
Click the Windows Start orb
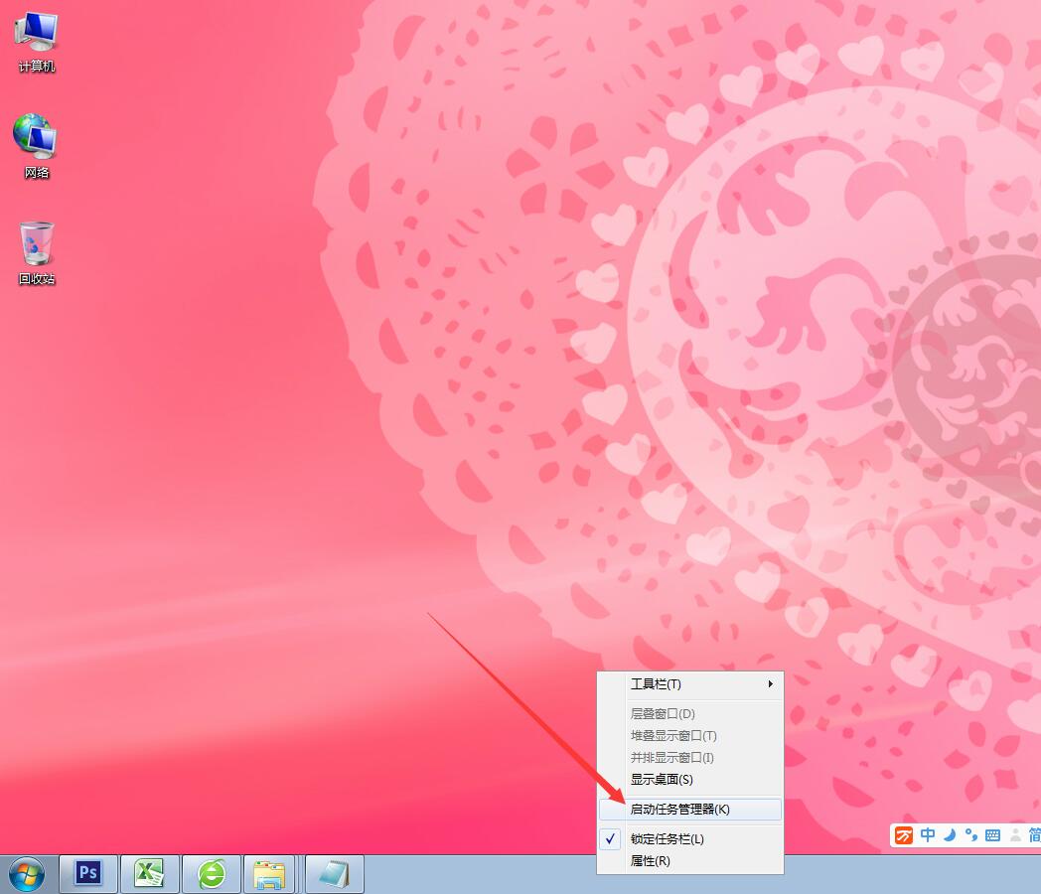click(26, 874)
